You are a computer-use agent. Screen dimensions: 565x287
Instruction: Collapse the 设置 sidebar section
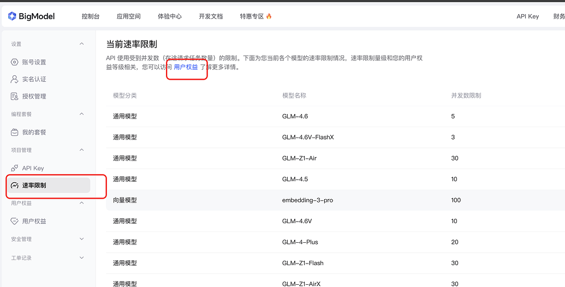(x=82, y=44)
